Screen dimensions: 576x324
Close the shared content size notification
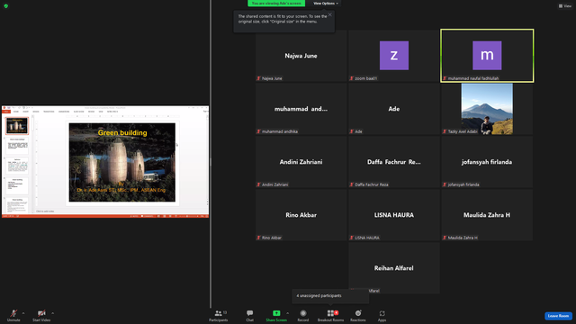[330, 14]
